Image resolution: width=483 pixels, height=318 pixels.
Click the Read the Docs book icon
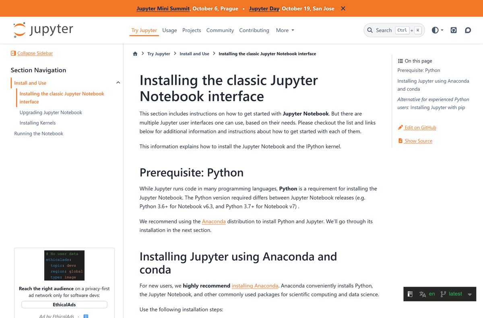pyautogui.click(x=410, y=294)
